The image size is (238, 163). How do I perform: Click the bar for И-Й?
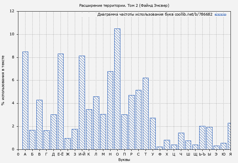pos(82,103)
